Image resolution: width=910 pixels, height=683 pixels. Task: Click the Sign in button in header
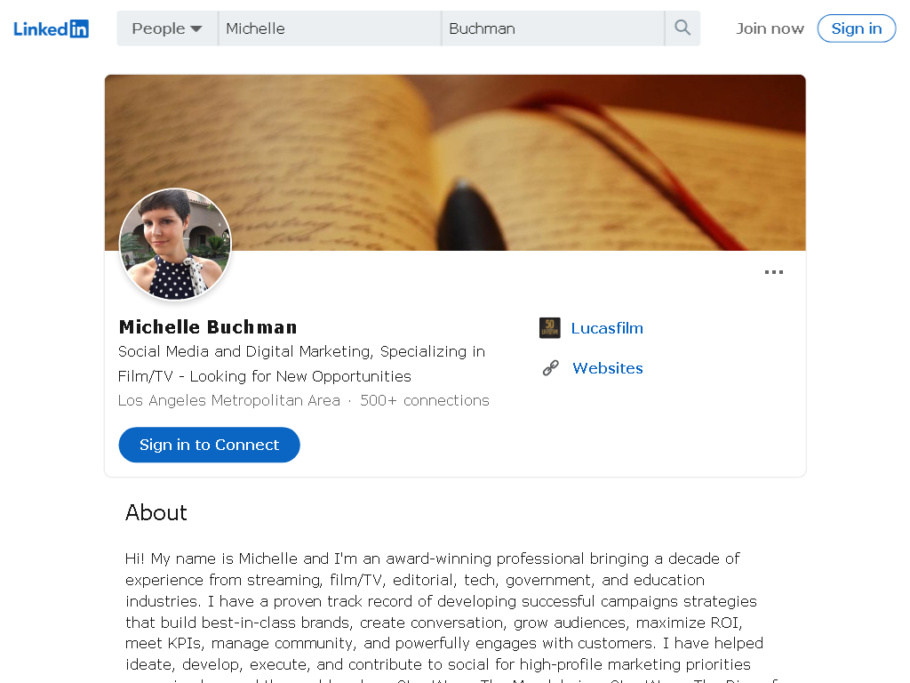click(x=856, y=28)
